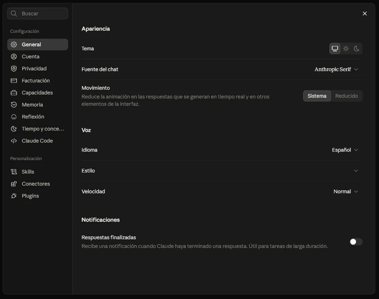Expand the Estilo voice dropdown
This screenshot has height=299, width=379.
tap(356, 171)
